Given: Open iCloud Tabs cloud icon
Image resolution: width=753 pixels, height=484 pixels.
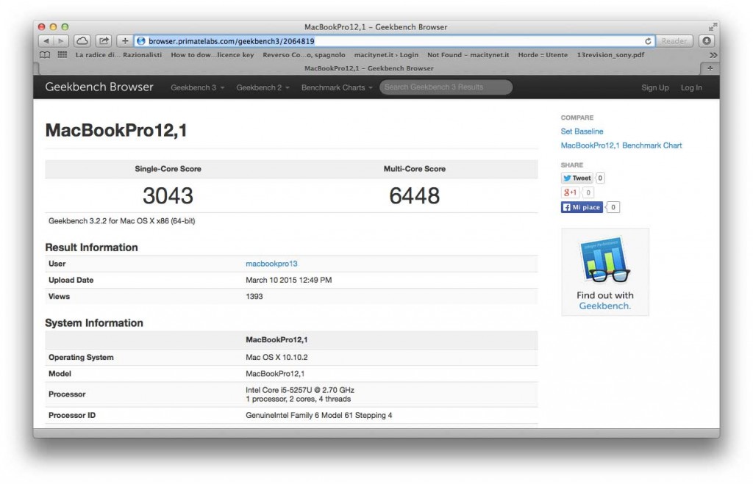Looking at the screenshot, I should point(82,41).
